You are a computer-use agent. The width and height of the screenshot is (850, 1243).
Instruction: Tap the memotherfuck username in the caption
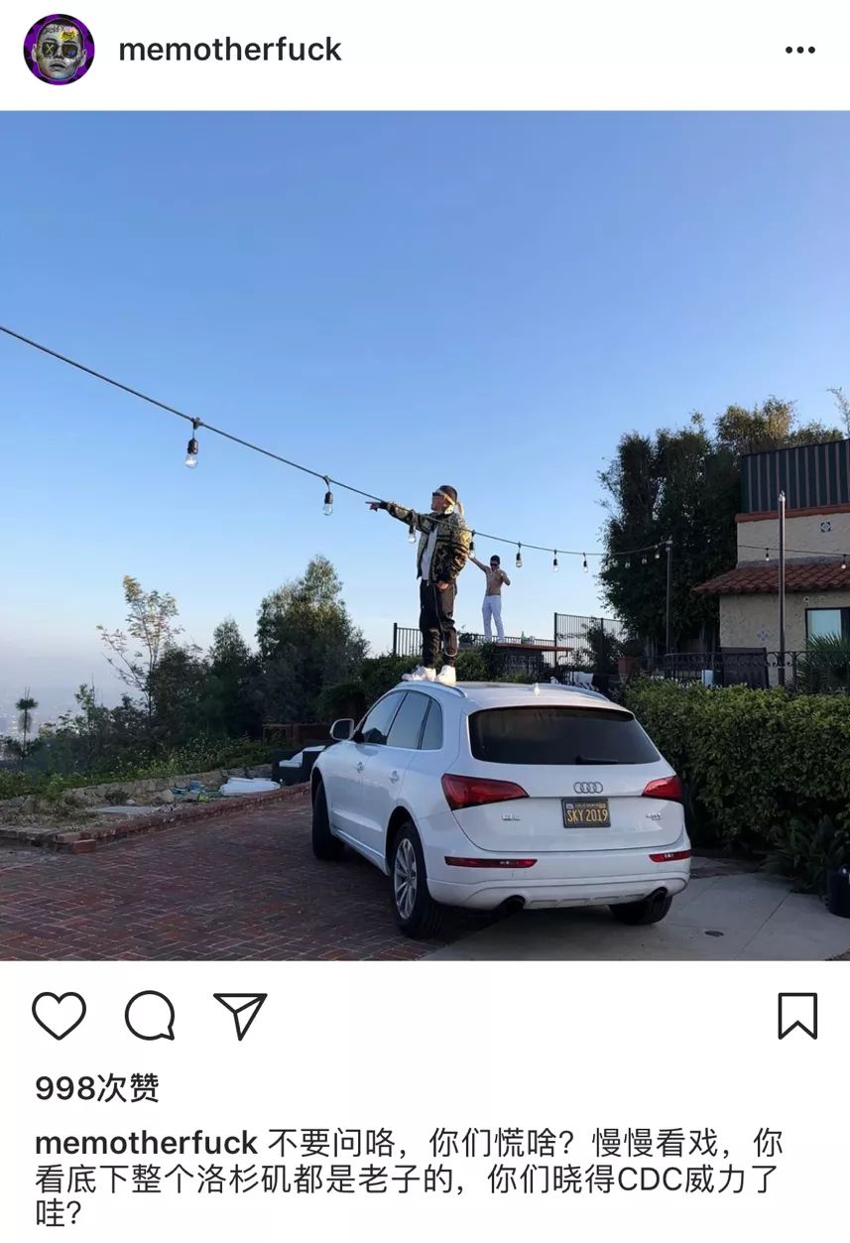tap(146, 1143)
